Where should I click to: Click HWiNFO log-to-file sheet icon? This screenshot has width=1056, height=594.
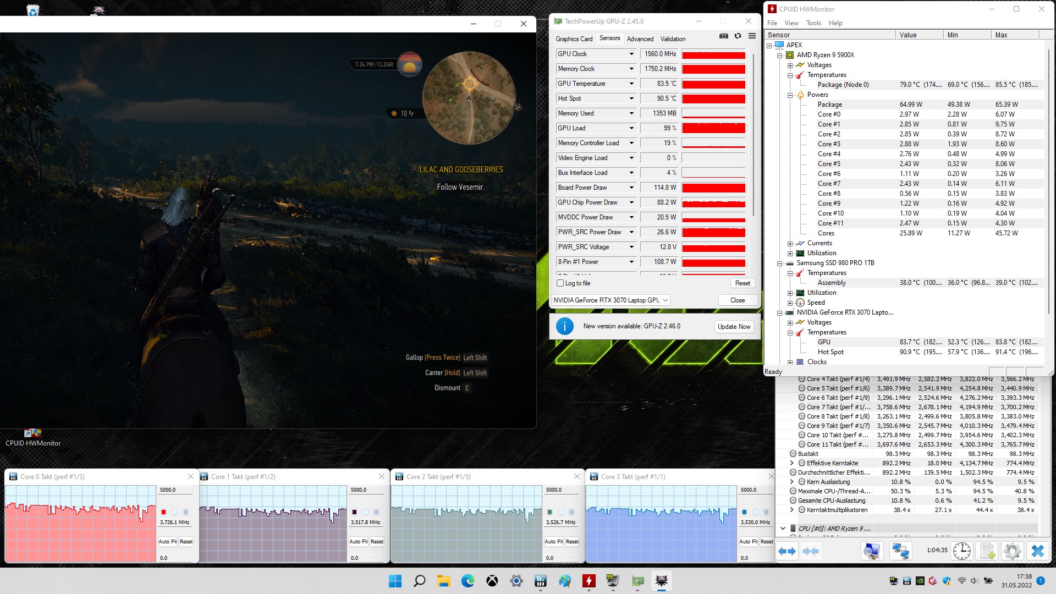pos(987,551)
